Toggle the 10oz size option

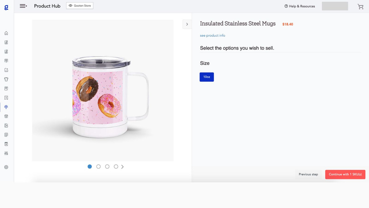point(207,77)
